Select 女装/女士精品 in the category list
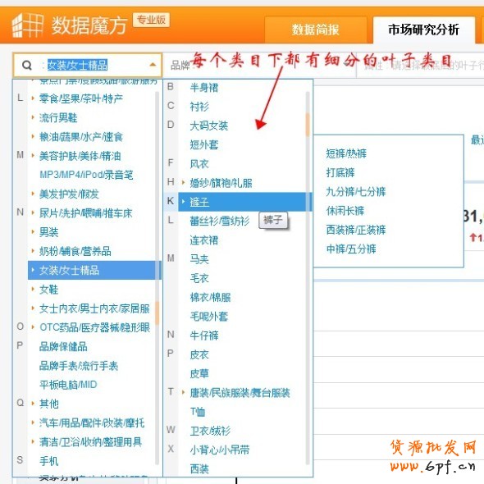484x484 pixels. pyautogui.click(x=94, y=270)
